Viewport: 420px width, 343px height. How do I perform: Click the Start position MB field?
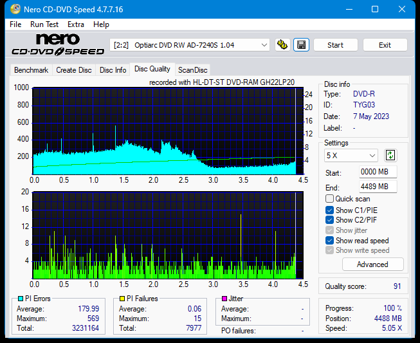[x=378, y=172]
